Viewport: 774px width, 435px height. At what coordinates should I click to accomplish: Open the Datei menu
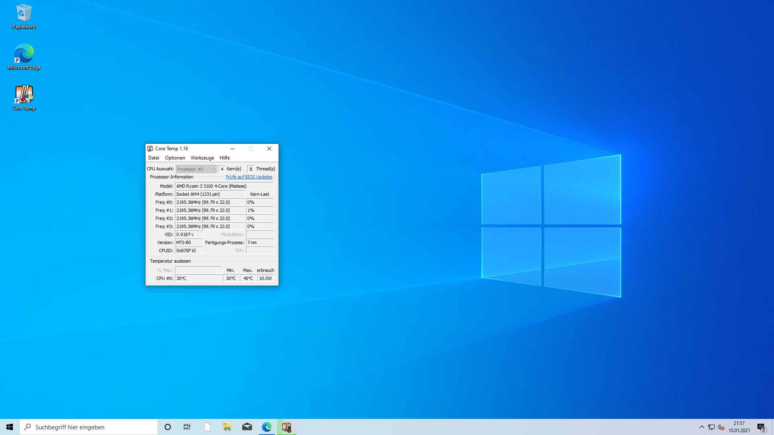click(154, 158)
